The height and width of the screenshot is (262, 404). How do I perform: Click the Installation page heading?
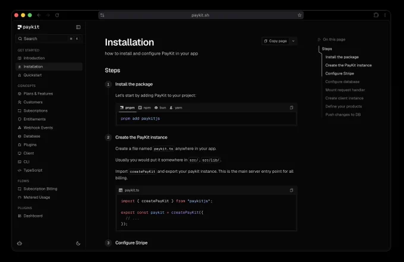point(130,43)
